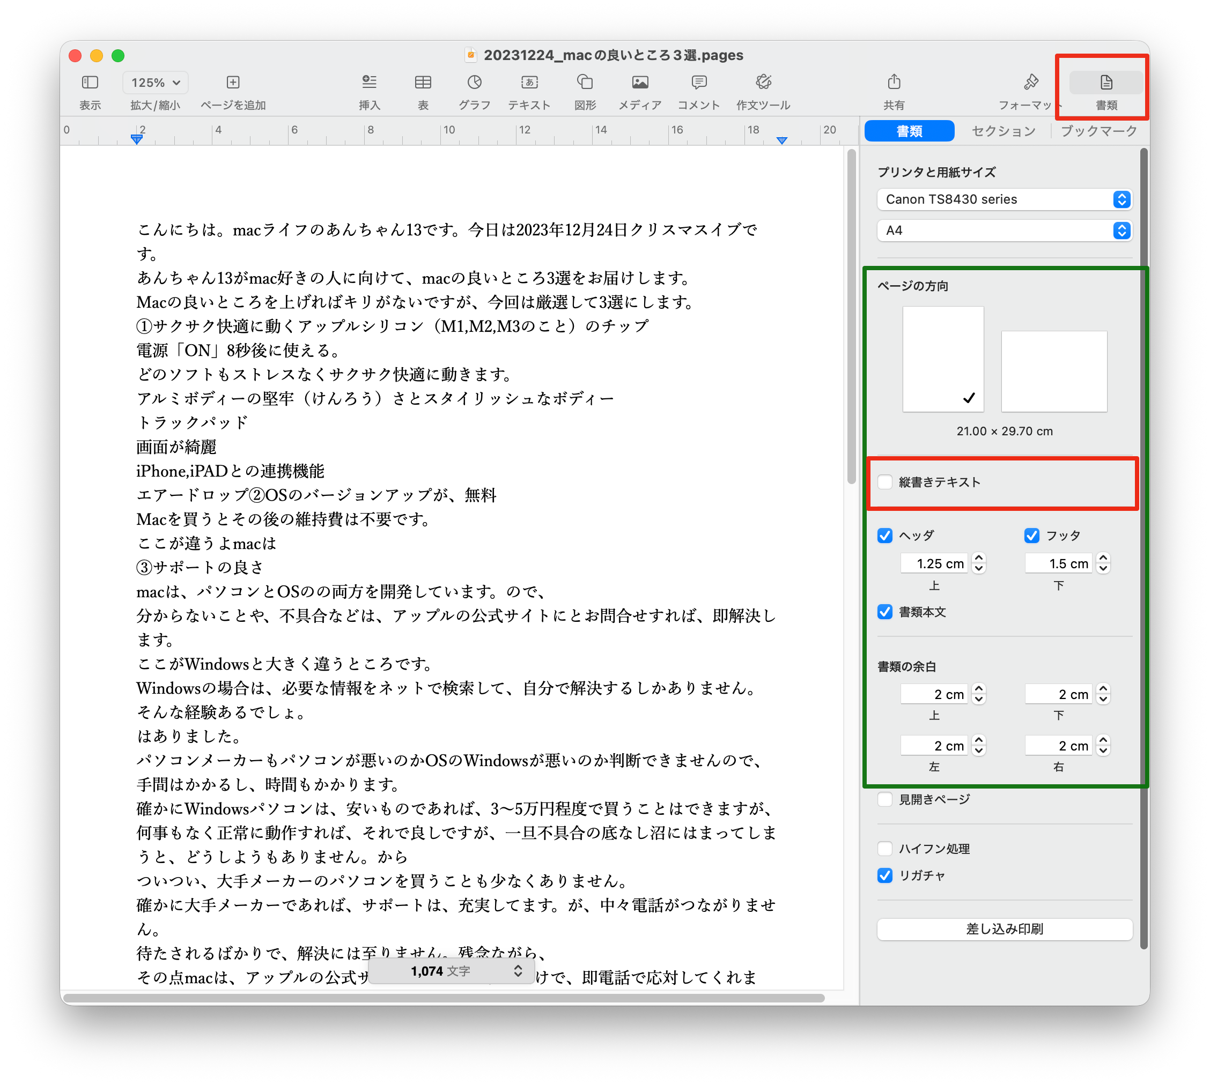This screenshot has width=1210, height=1085.
Task: Switch to the セクション tab
Action: [x=1004, y=131]
